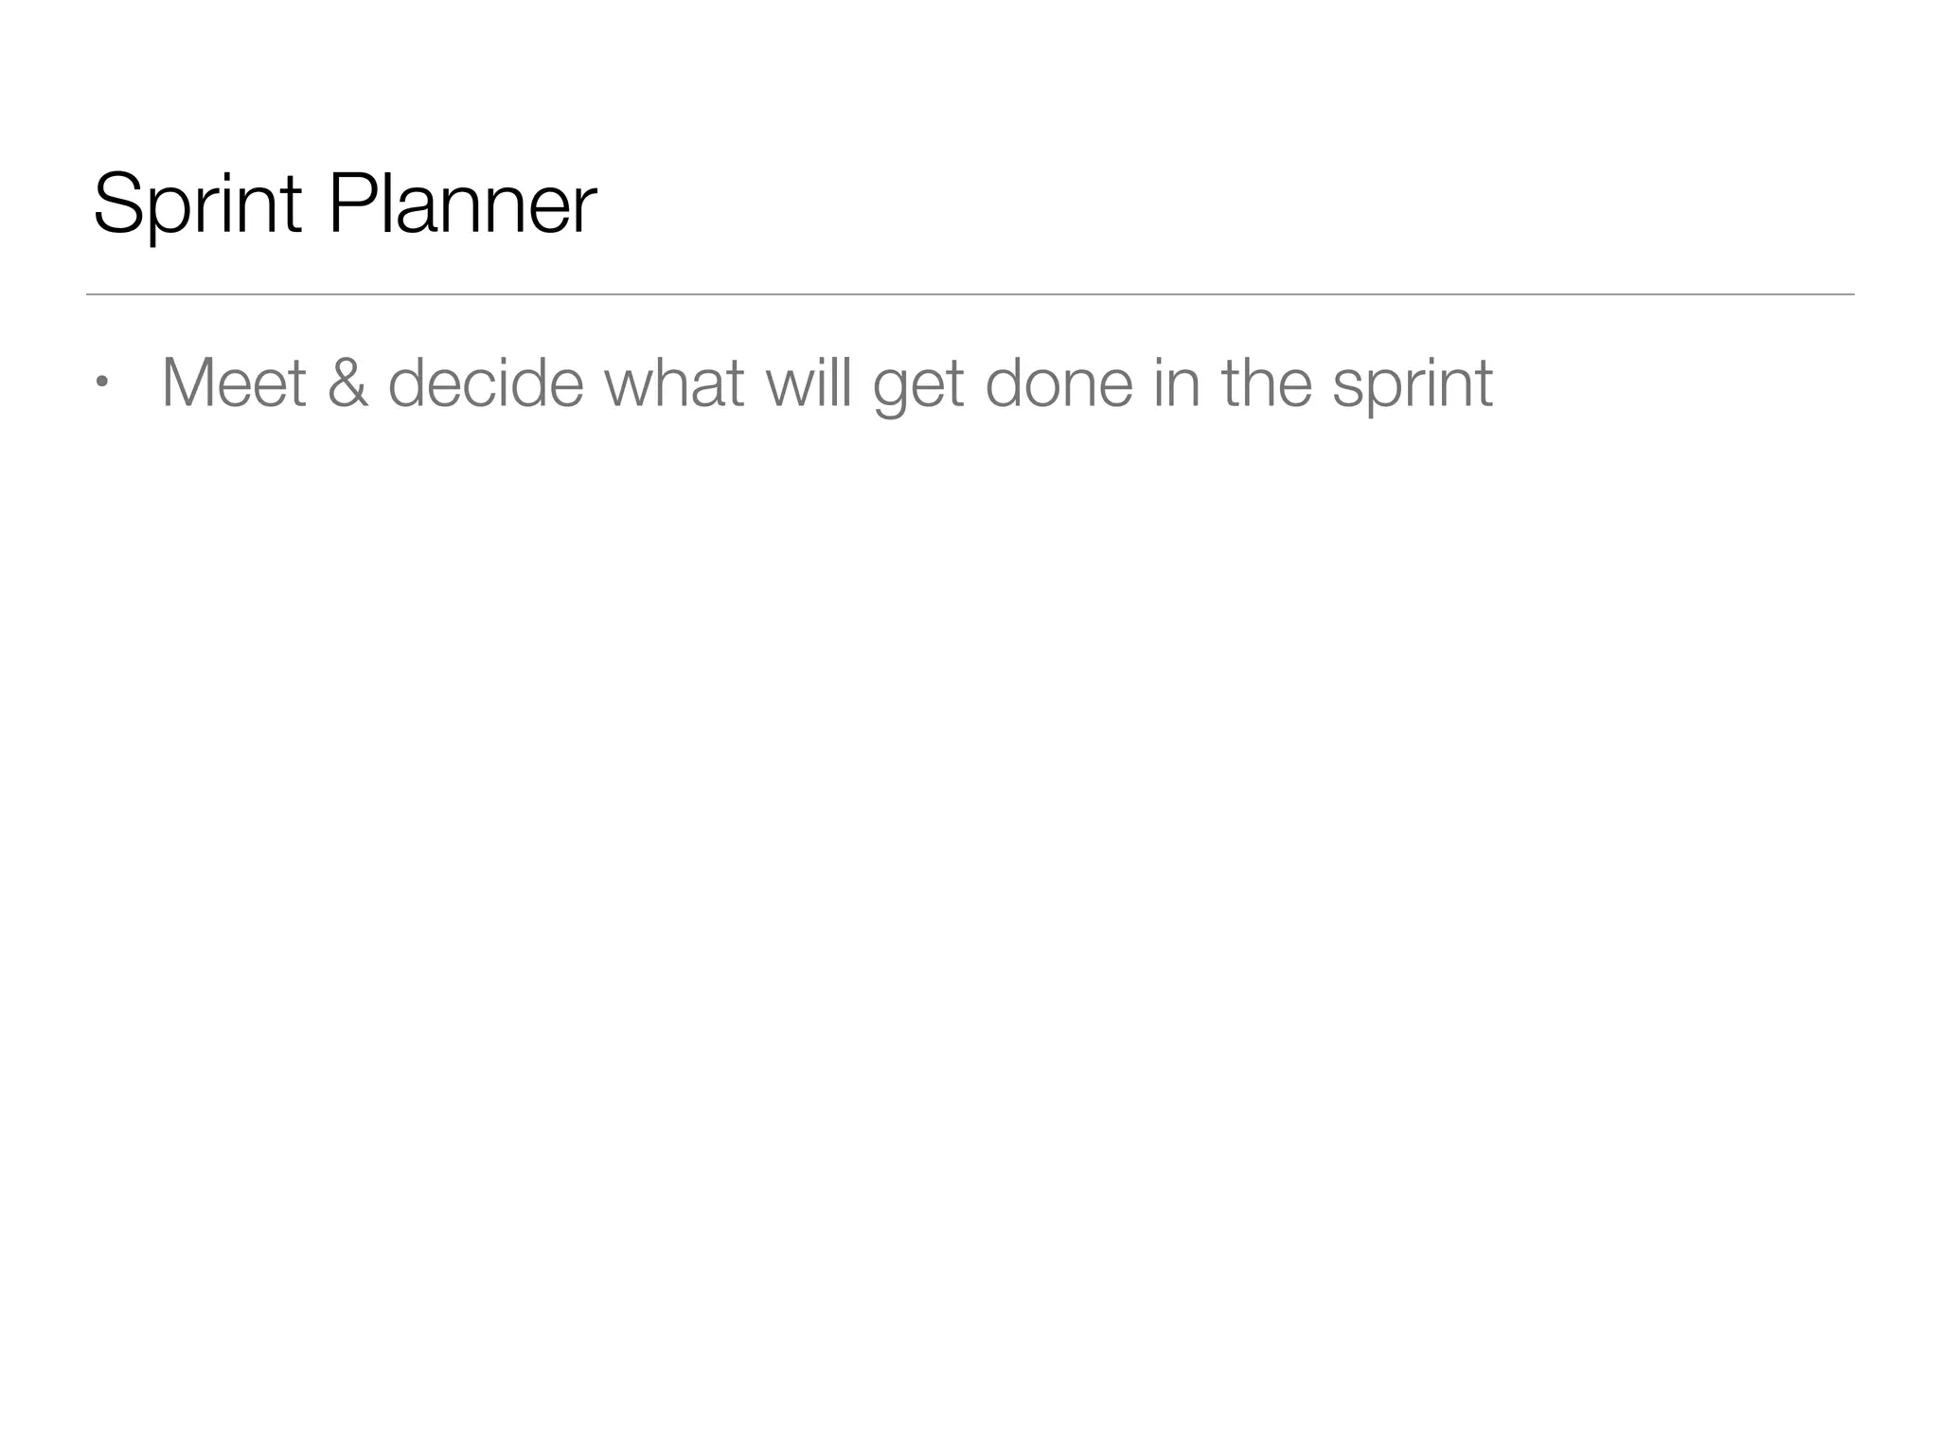
Task: Click the word "what" in the bullet
Action: (x=673, y=383)
